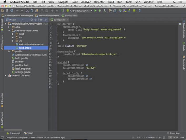Click the Cut scissors icon

(27, 11)
